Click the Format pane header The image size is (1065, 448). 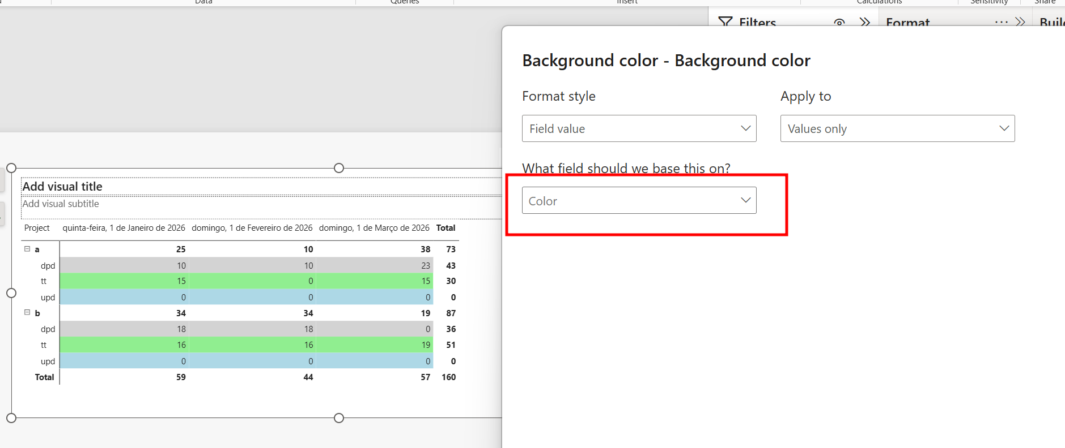click(907, 23)
